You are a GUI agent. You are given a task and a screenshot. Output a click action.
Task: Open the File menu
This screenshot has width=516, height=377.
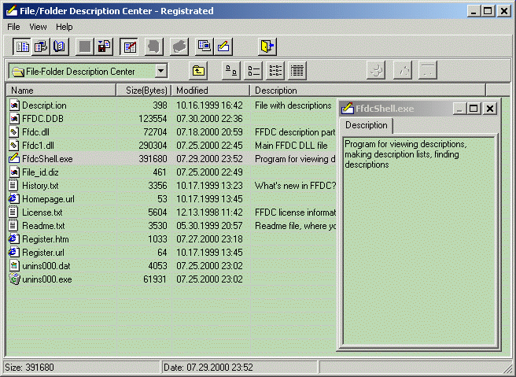point(13,27)
